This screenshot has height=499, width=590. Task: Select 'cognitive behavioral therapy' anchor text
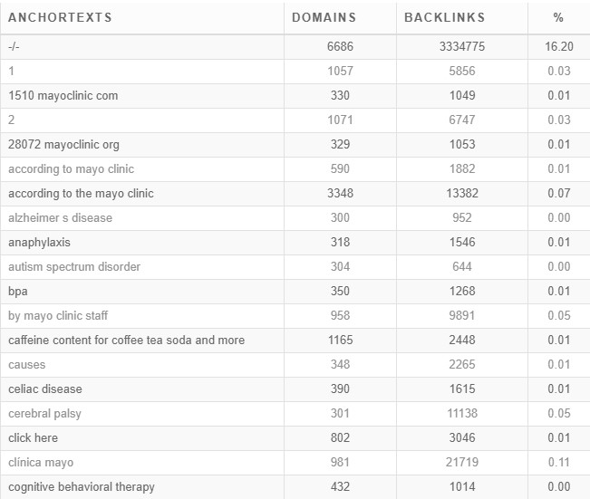82,486
